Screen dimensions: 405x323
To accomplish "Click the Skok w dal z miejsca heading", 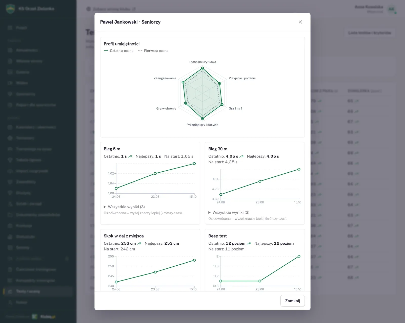I will point(124,236).
